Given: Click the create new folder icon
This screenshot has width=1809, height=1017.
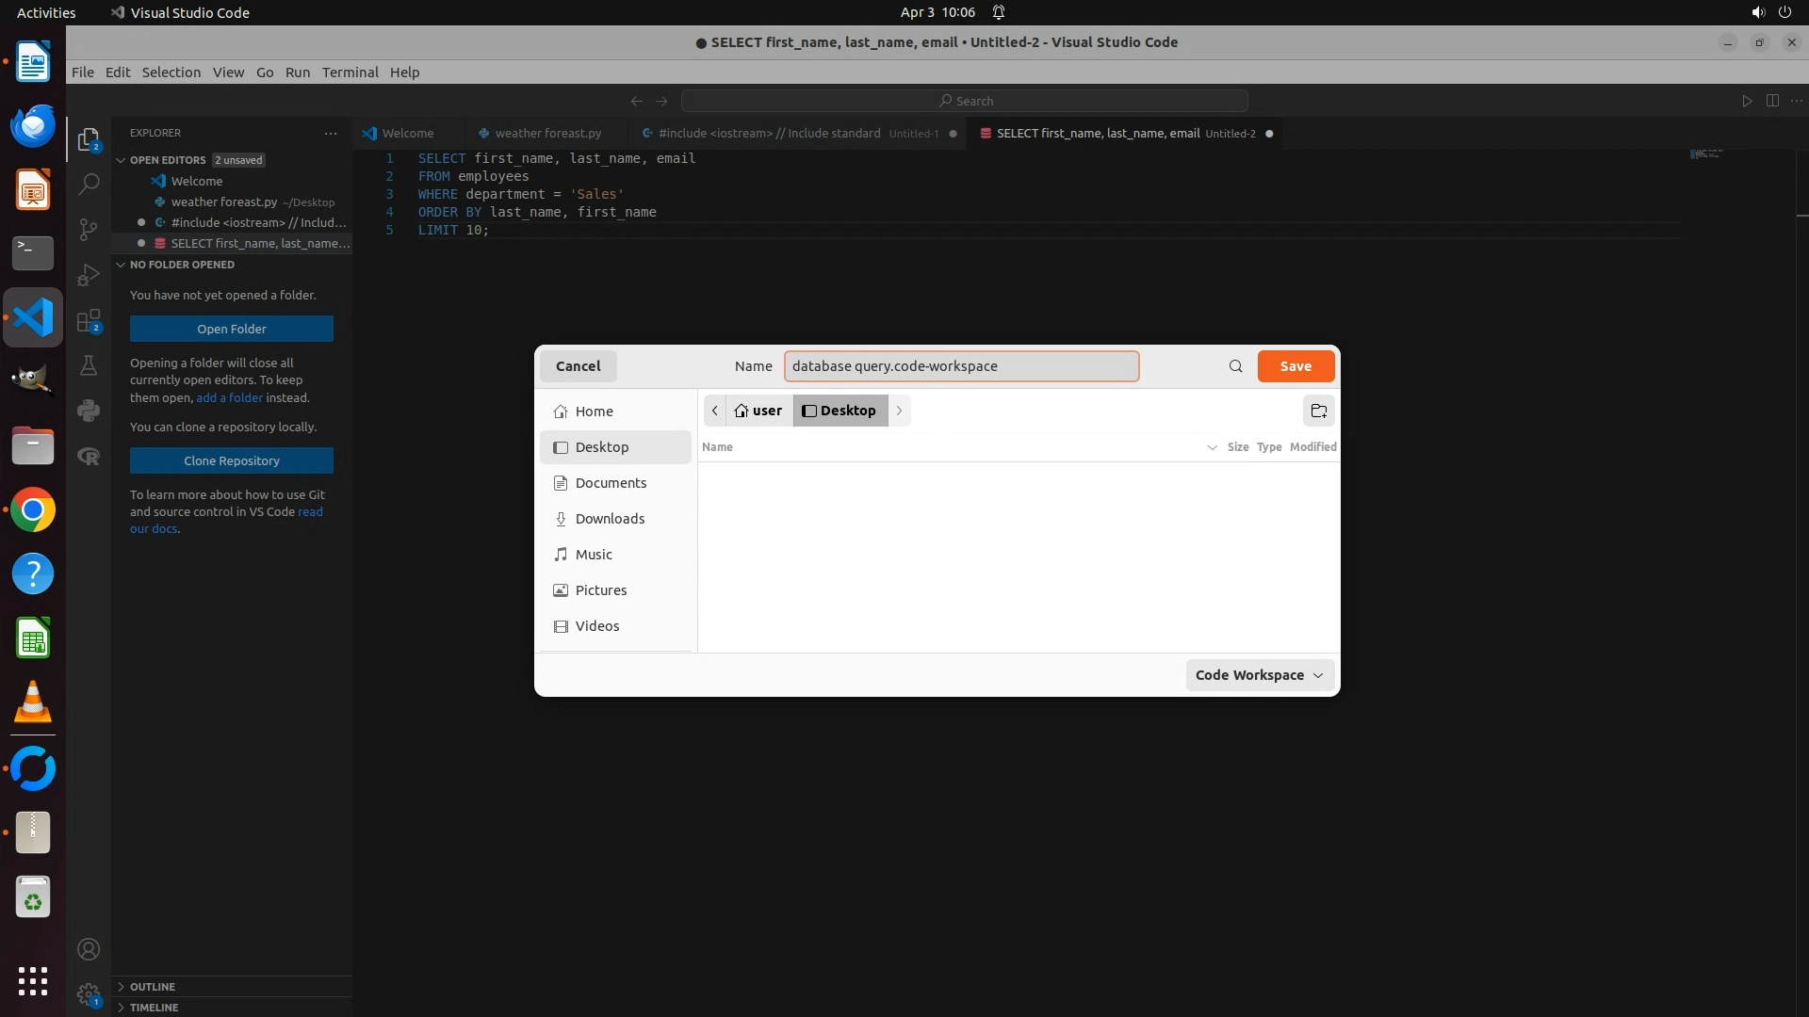Looking at the screenshot, I should coord(1318,411).
